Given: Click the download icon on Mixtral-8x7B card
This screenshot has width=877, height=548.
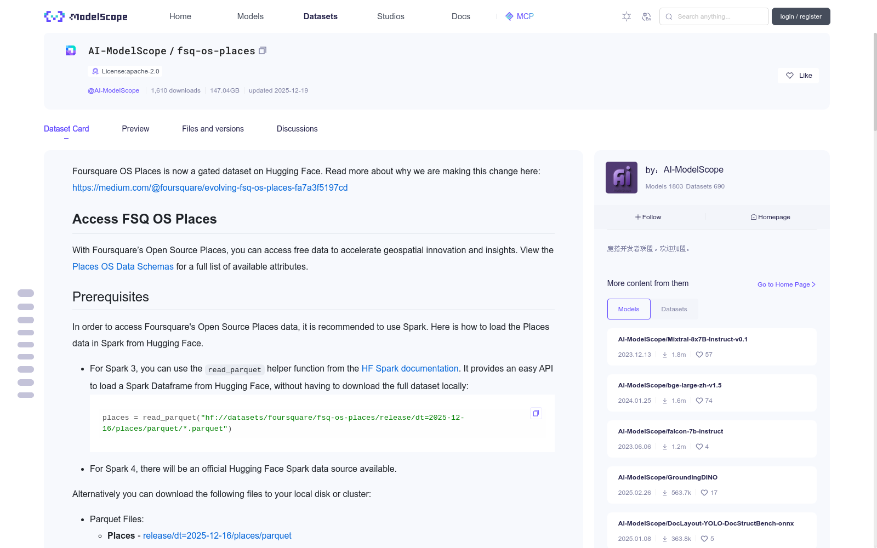Looking at the screenshot, I should pyautogui.click(x=665, y=355).
